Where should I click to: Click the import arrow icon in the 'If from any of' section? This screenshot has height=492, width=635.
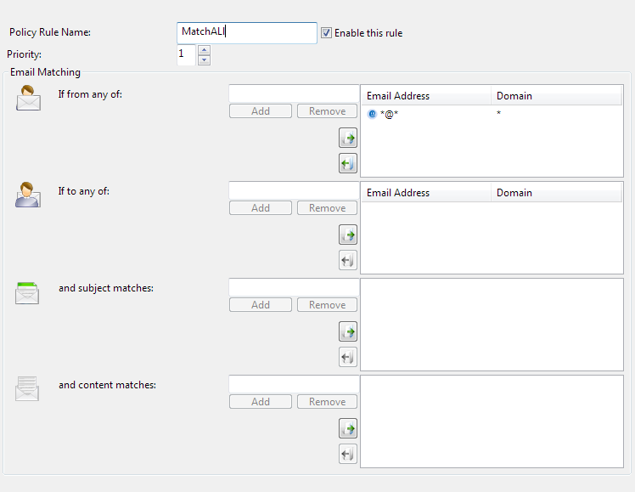[347, 138]
